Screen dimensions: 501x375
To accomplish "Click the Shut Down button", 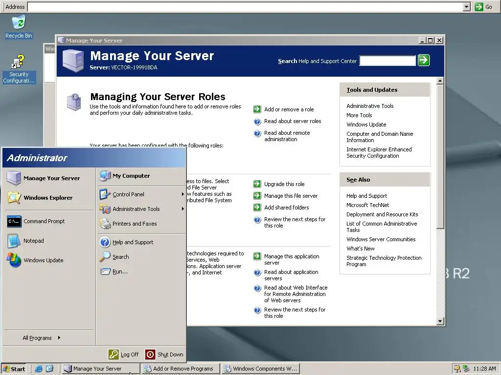I will (x=164, y=354).
